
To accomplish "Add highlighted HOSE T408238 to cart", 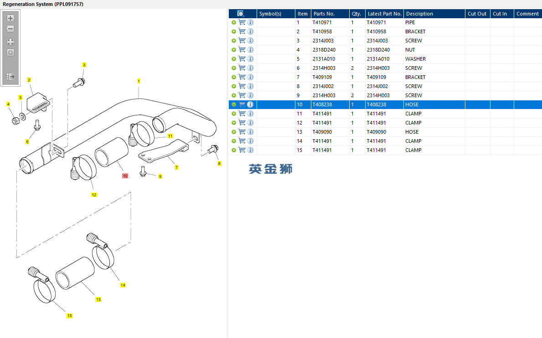I will point(242,104).
